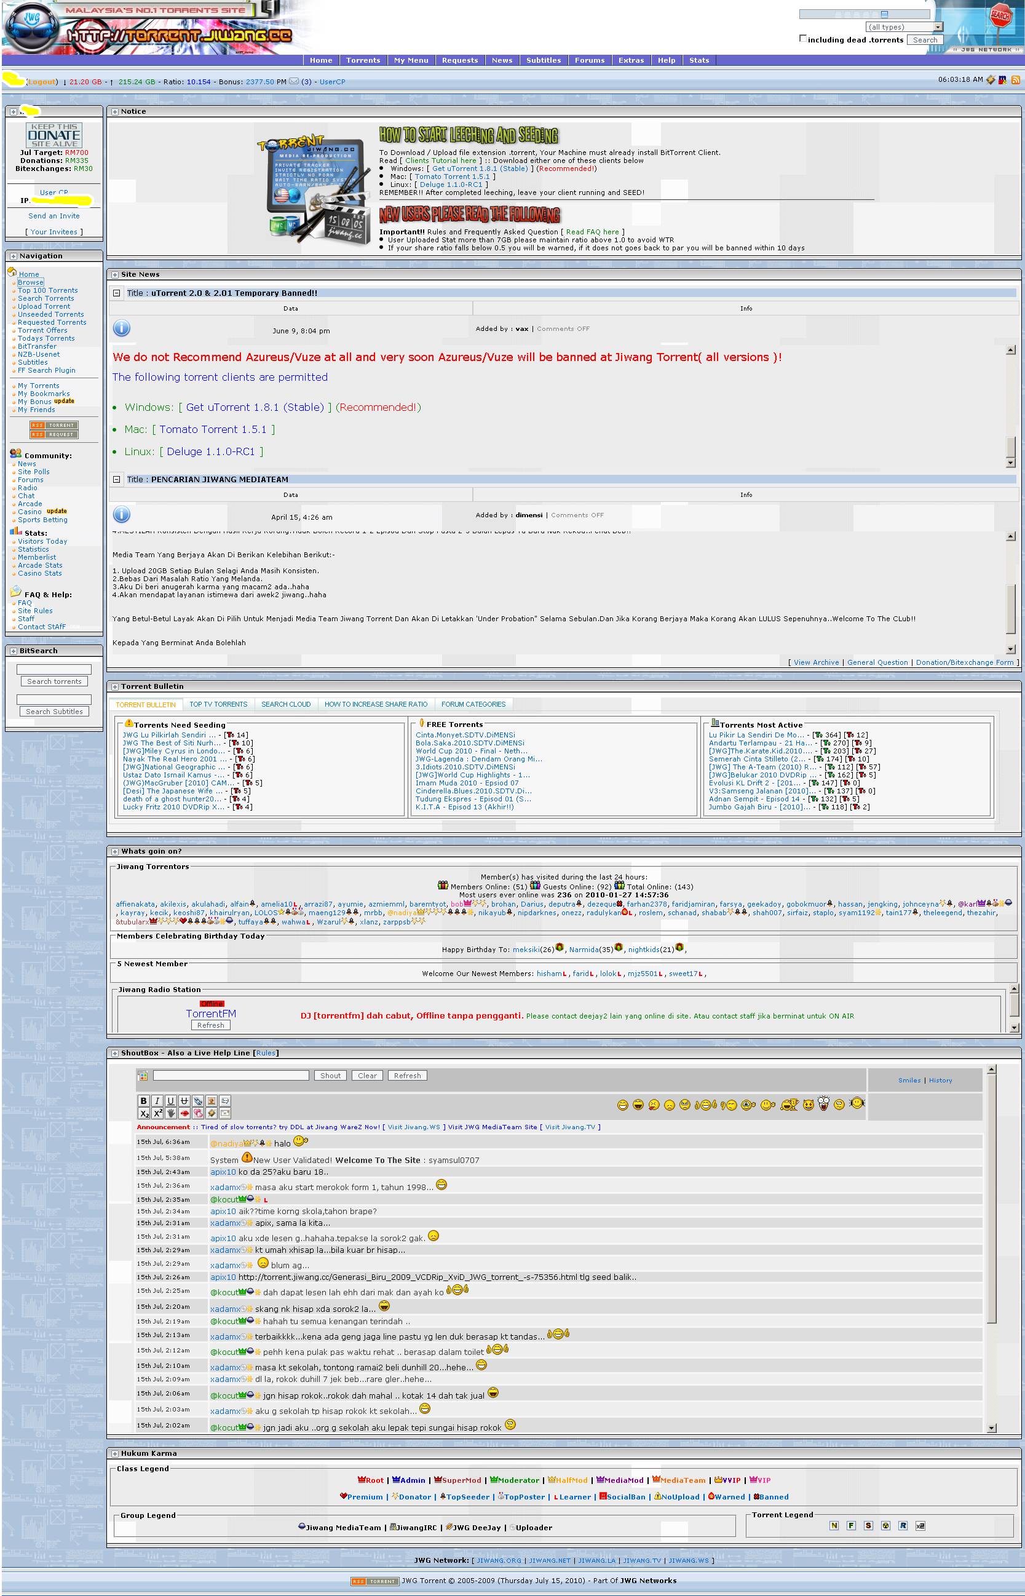Open the Forums menu item

pyautogui.click(x=590, y=60)
